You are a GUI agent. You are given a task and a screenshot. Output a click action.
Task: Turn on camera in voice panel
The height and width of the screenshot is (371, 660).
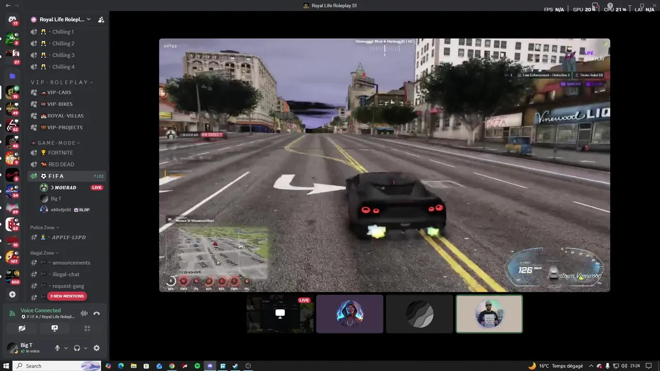point(22,328)
